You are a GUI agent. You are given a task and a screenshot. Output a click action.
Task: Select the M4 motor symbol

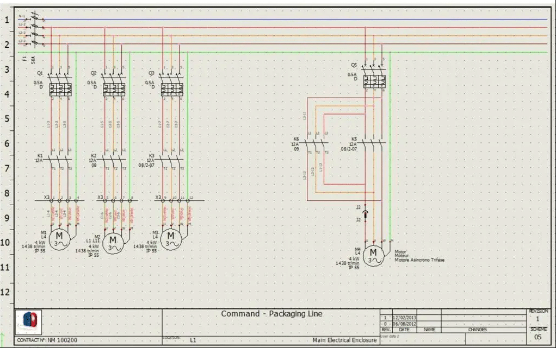click(x=373, y=254)
